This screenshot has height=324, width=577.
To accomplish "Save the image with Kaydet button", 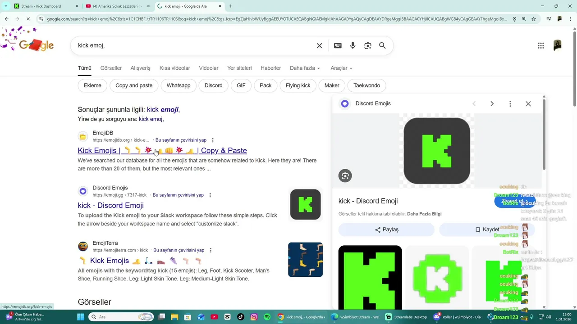I will 487,229.
